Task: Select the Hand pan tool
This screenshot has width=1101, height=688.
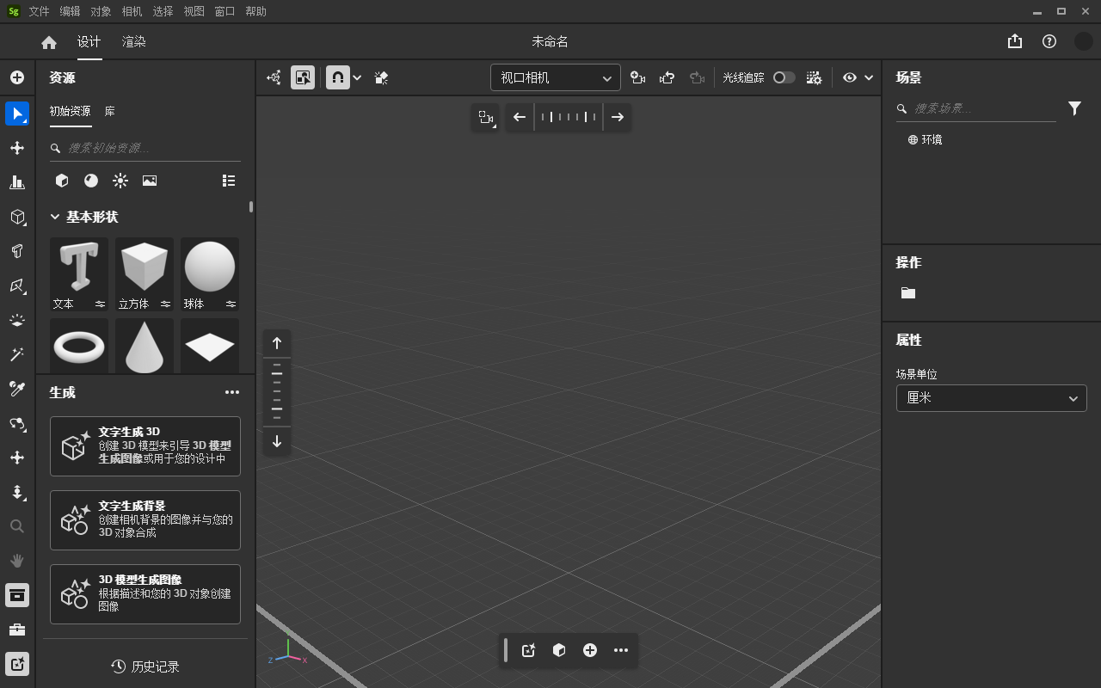Action: pyautogui.click(x=17, y=561)
